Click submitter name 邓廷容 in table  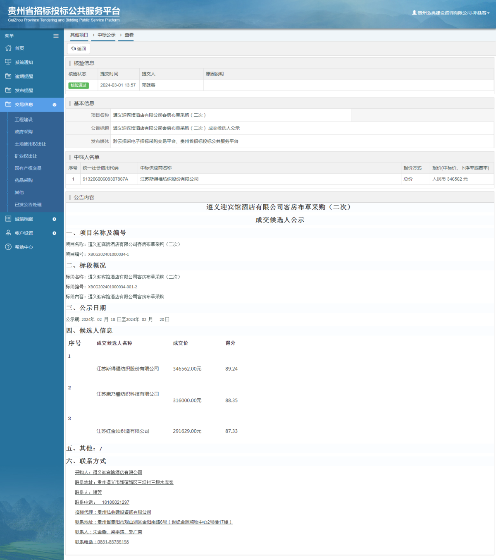[x=148, y=85]
